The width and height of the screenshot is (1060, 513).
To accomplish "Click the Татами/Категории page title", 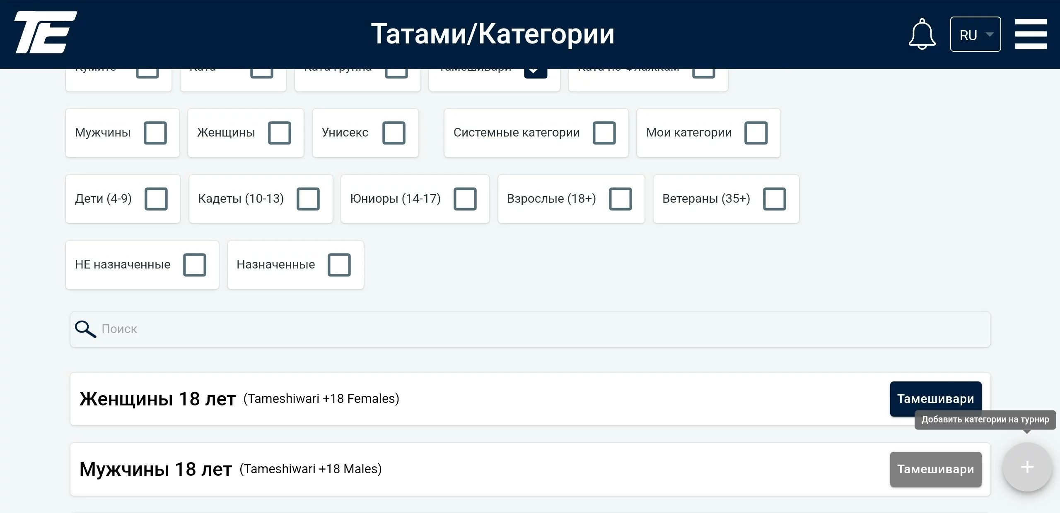I will (x=493, y=34).
